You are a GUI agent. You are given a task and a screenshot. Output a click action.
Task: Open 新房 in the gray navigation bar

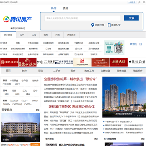pos(24,71)
